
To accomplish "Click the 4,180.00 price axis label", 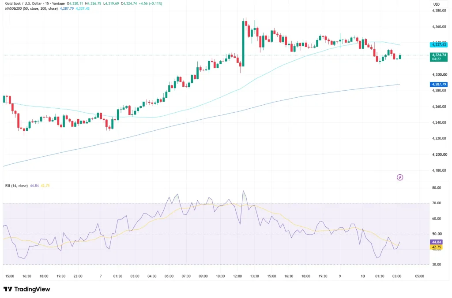I will 439,170.
